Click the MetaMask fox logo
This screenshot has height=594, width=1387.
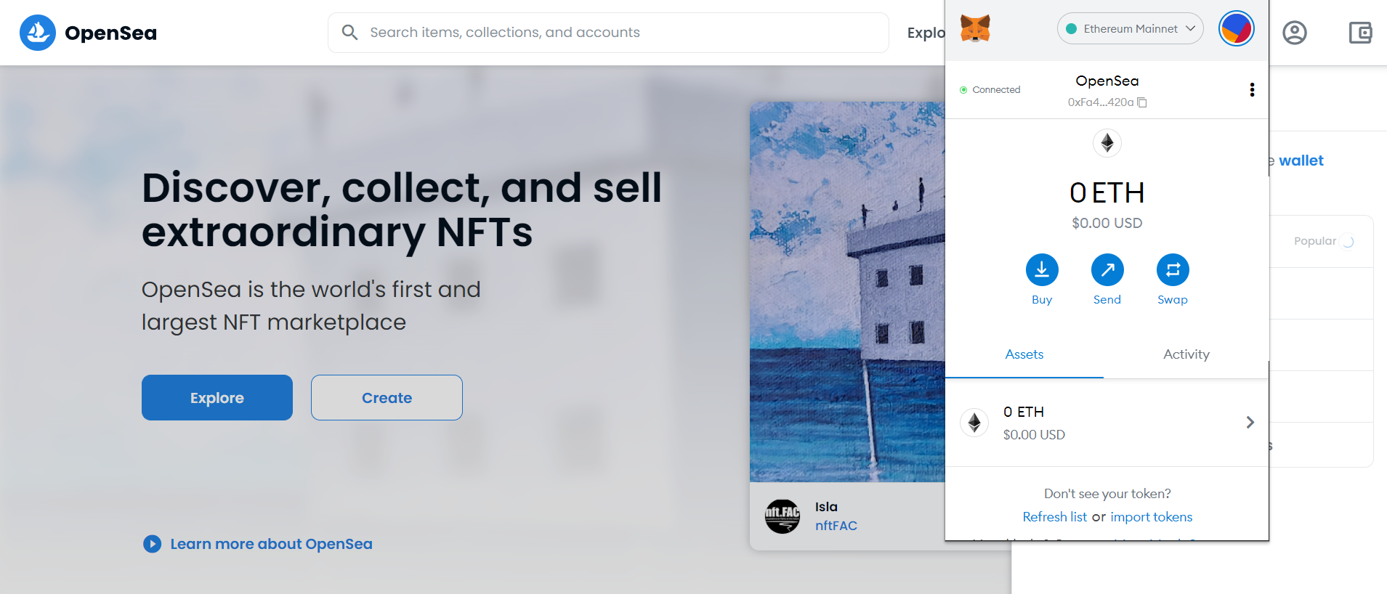click(975, 29)
